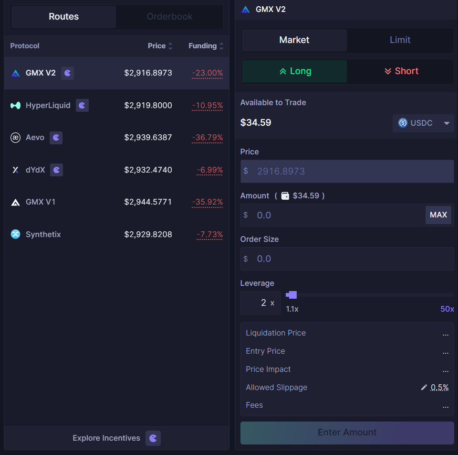Viewport: 458px width, 455px height.
Task: Click the pencil icon beside Allowed Slippage
Action: pos(424,388)
